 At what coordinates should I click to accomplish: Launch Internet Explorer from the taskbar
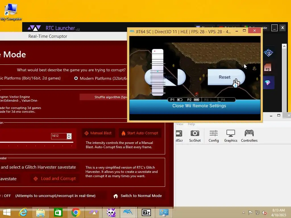pyautogui.click(x=23, y=212)
